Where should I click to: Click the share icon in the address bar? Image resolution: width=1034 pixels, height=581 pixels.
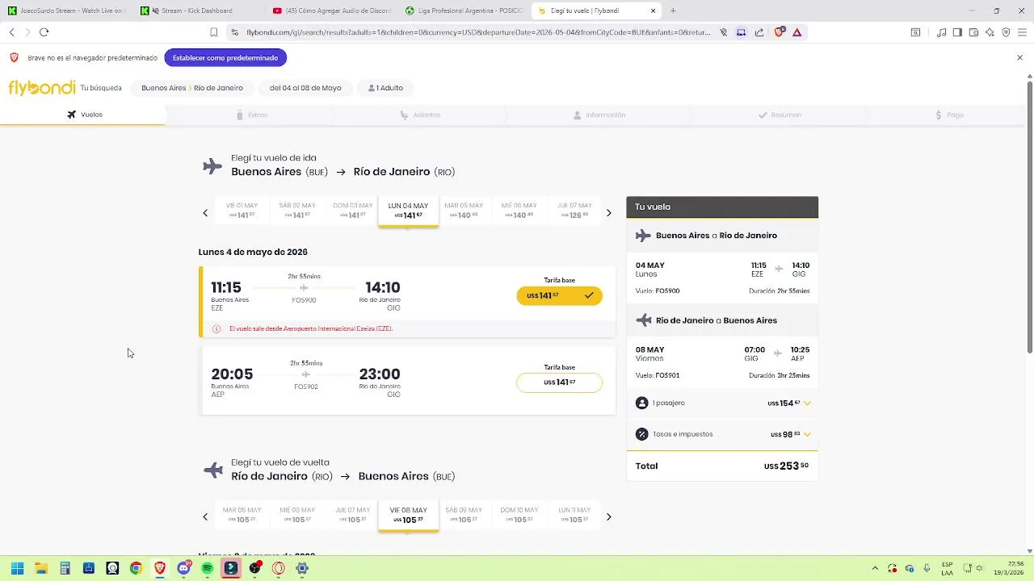(x=759, y=32)
